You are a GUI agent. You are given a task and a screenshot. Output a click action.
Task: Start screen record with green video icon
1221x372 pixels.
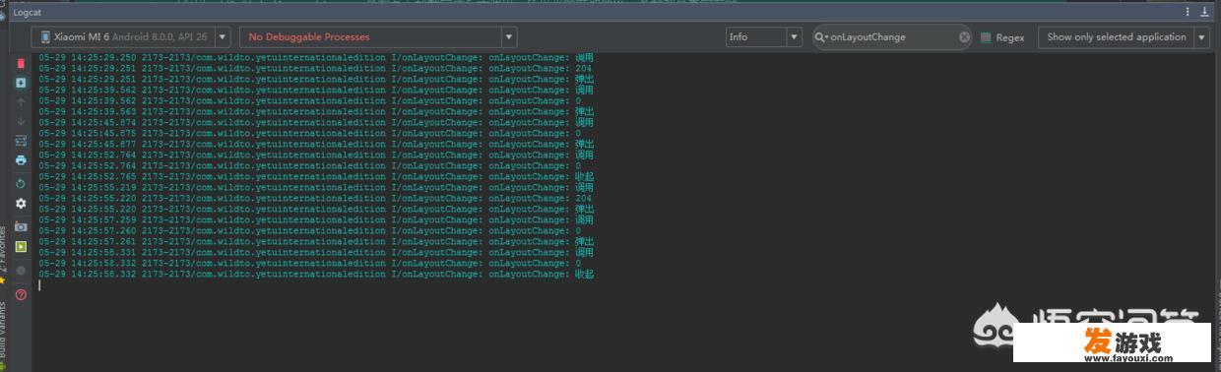pos(21,246)
